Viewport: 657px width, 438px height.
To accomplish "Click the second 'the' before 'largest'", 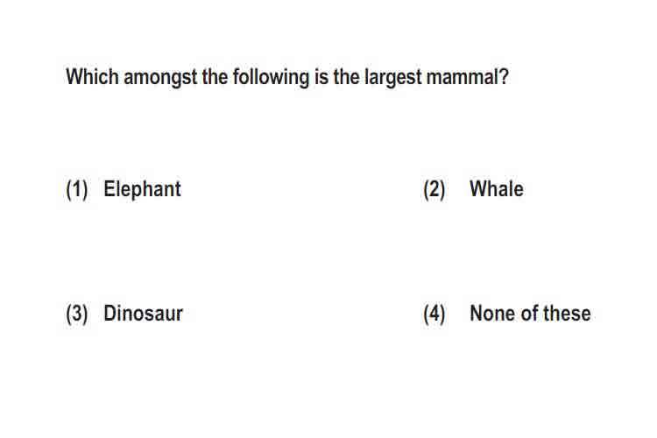I will coord(347,77).
